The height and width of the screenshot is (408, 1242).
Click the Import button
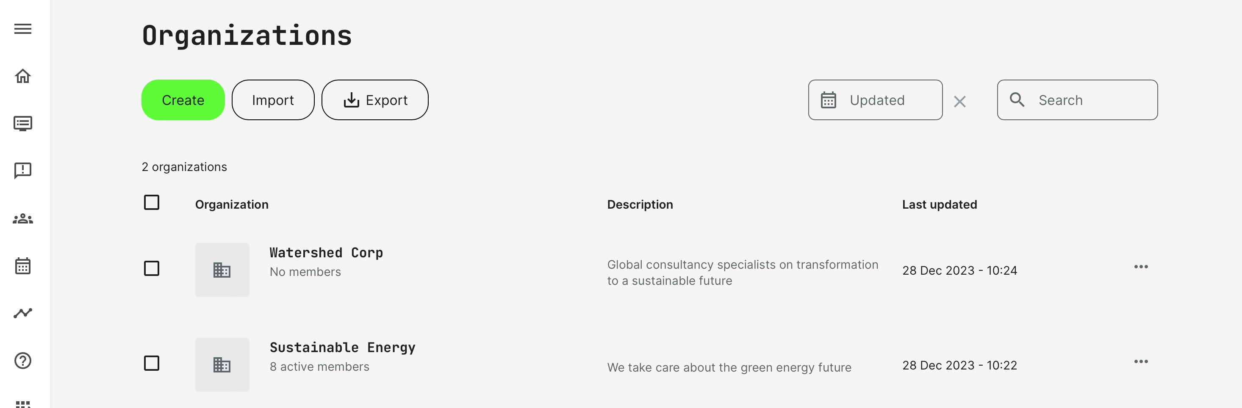(x=273, y=100)
